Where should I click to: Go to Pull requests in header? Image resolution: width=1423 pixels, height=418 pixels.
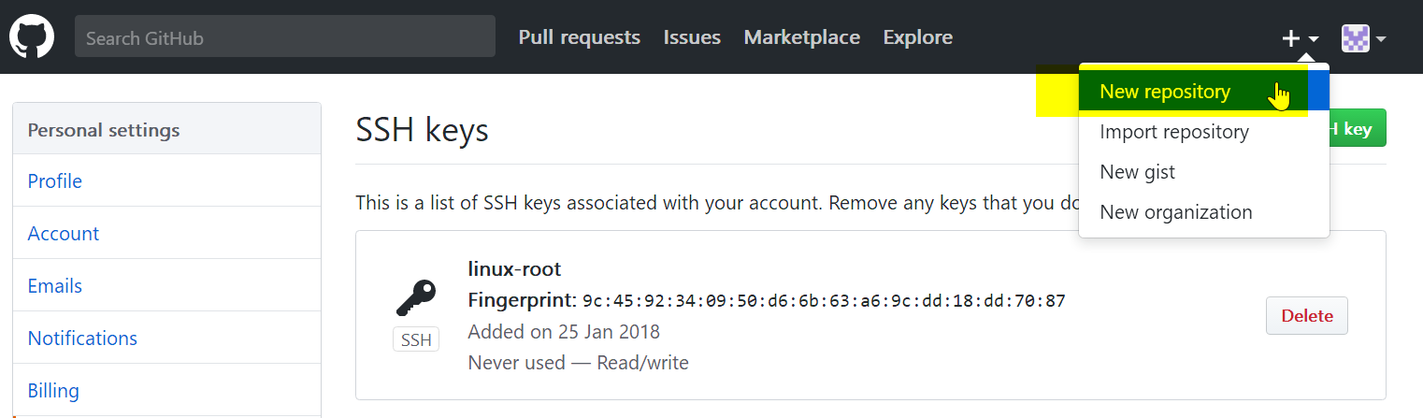pyautogui.click(x=580, y=37)
